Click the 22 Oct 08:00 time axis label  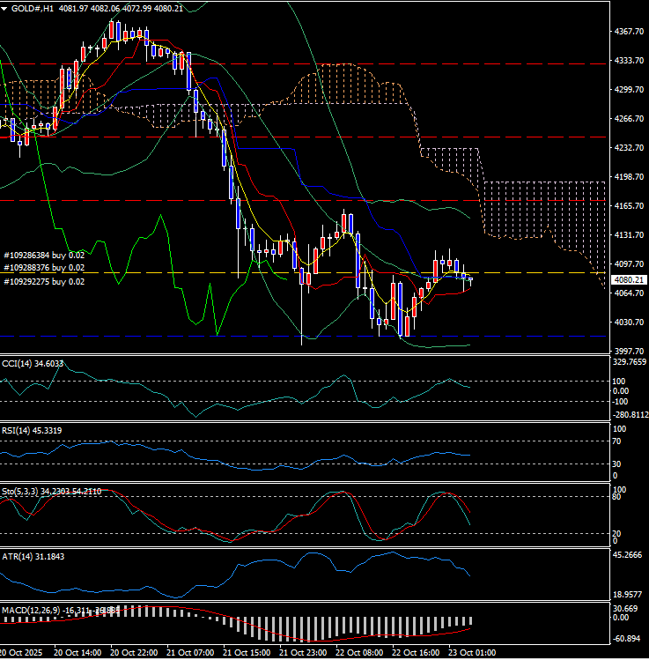[x=360, y=653]
